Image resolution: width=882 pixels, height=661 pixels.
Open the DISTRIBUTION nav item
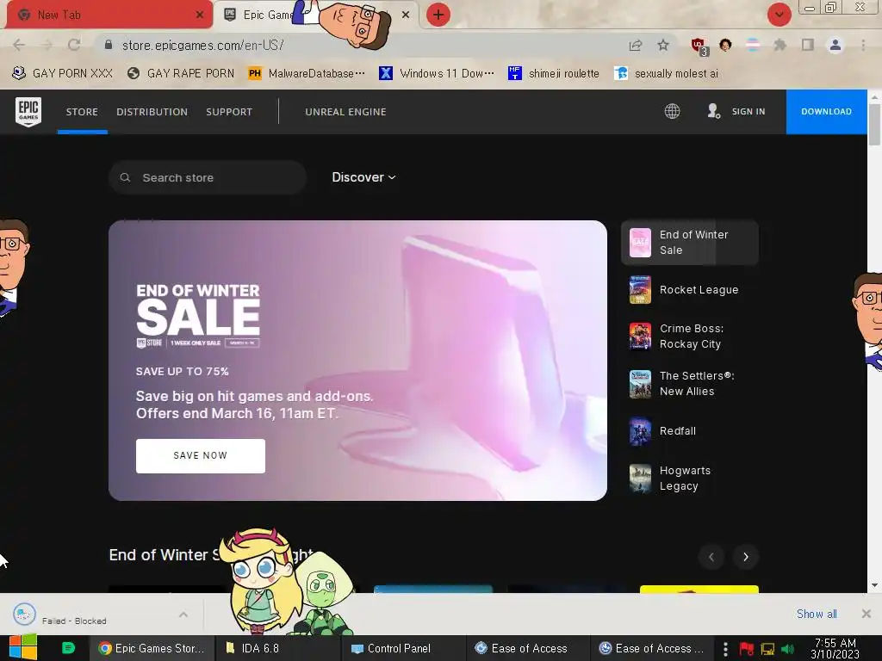(152, 111)
